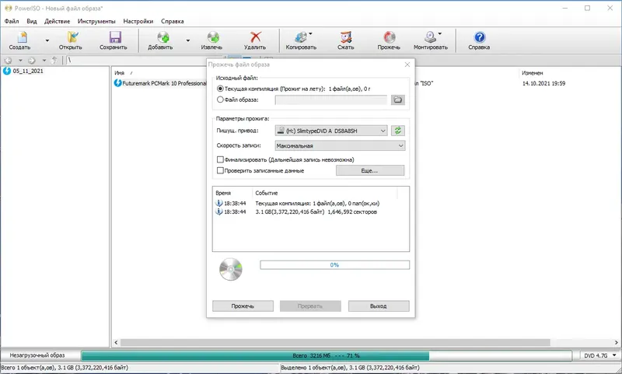Click the right scroll arrow of file list
The height and width of the screenshot is (374, 622).
pyautogui.click(x=617, y=342)
